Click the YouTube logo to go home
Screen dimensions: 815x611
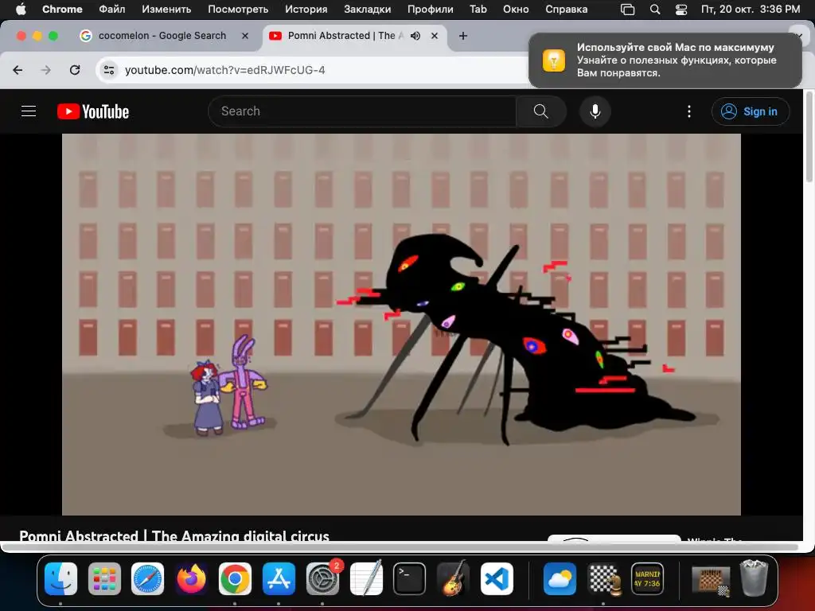click(93, 111)
